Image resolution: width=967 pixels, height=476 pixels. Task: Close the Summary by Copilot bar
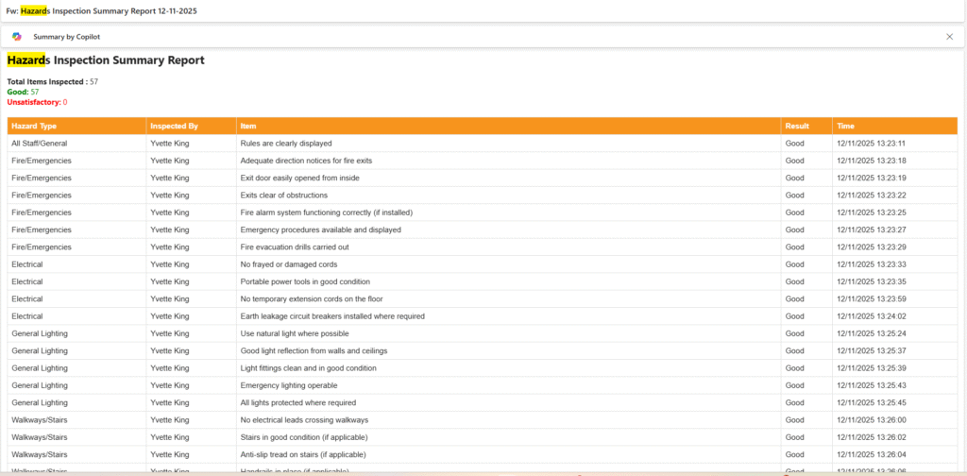tap(949, 37)
